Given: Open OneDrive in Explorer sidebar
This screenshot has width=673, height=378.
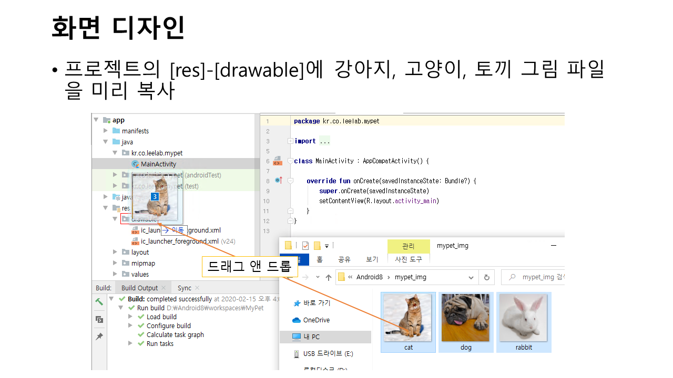Looking at the screenshot, I should pyautogui.click(x=316, y=320).
